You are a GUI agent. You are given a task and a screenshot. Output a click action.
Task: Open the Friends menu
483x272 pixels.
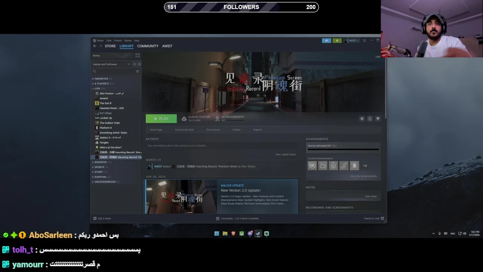pyautogui.click(x=118, y=40)
